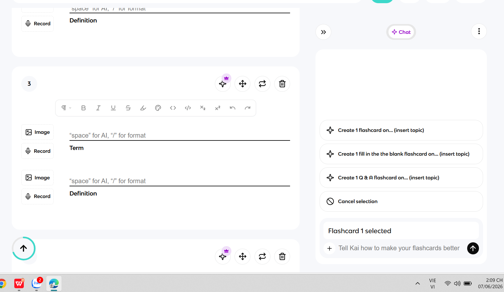The height and width of the screenshot is (292, 504).
Task: Toggle strikethrough formatting in the editor toolbar
Action: (x=128, y=108)
